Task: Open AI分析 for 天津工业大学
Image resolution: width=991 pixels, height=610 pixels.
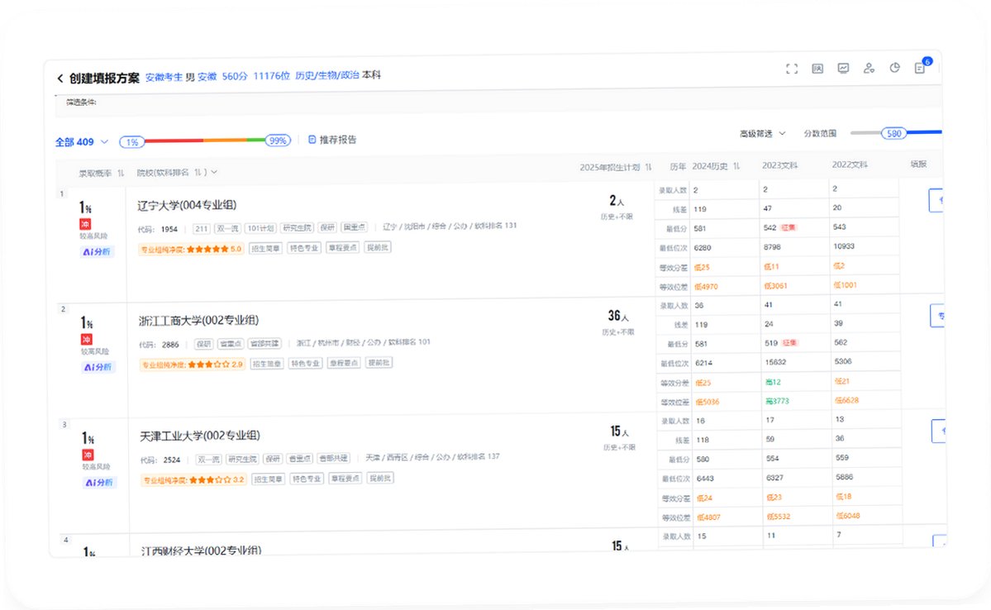Action: click(x=100, y=483)
